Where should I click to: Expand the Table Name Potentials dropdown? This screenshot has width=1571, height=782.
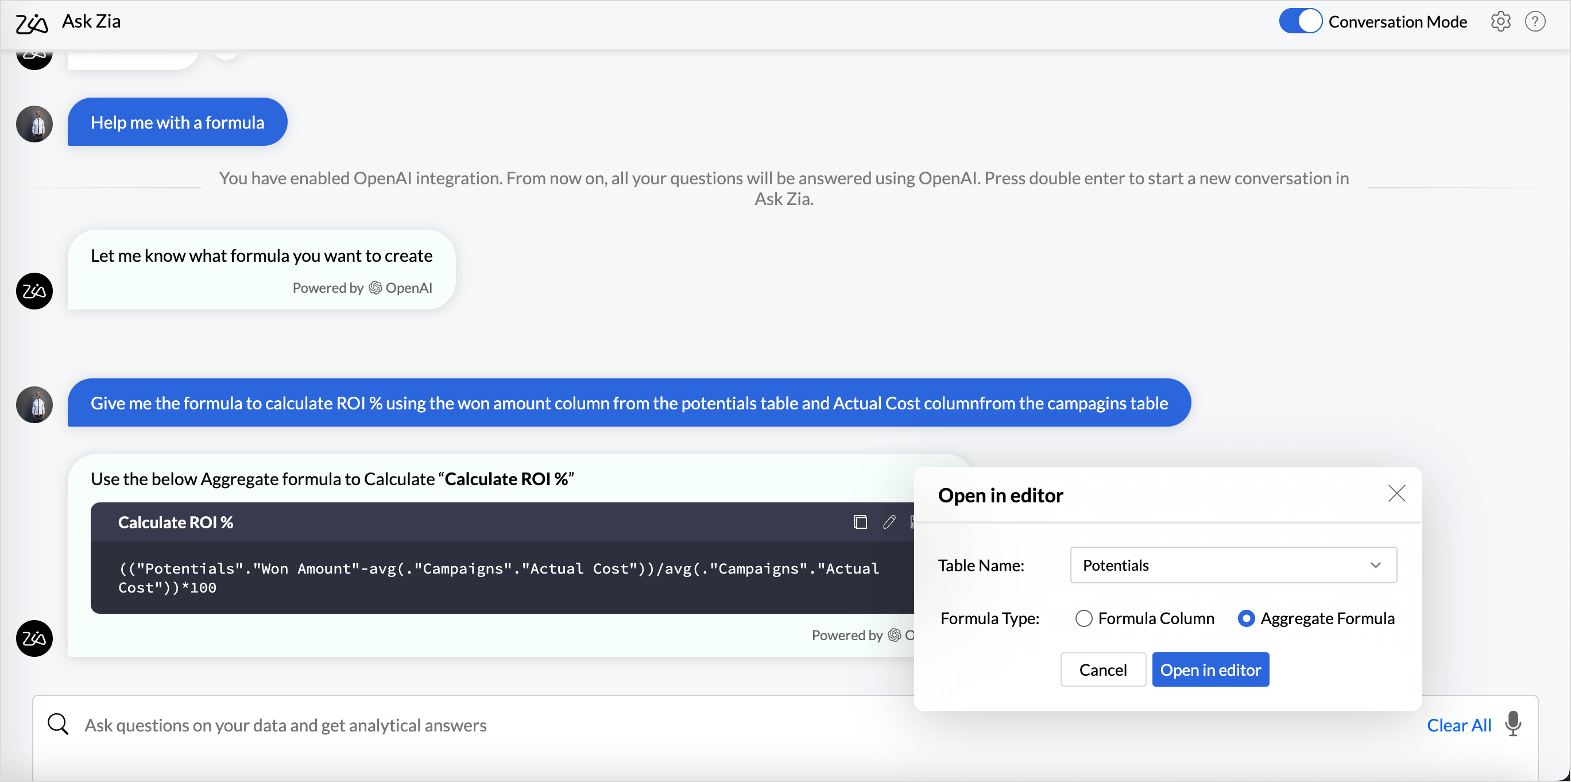(x=1233, y=566)
